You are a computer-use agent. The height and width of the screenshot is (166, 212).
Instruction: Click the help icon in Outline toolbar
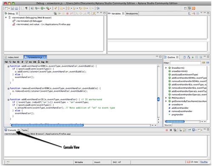pos(184,57)
